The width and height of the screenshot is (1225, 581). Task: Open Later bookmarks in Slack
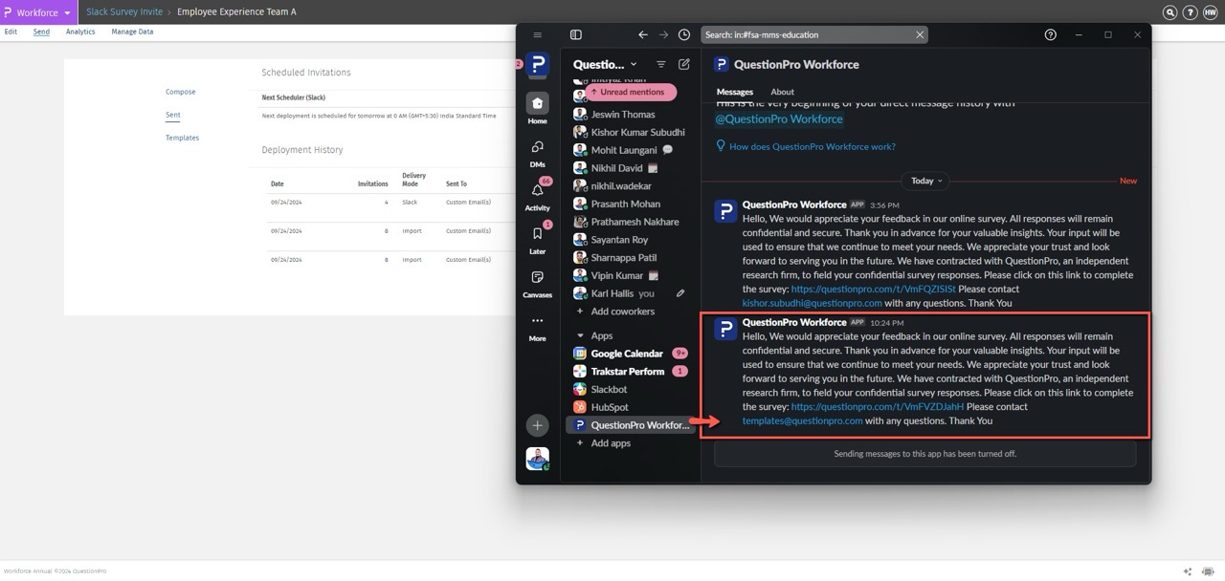point(537,239)
